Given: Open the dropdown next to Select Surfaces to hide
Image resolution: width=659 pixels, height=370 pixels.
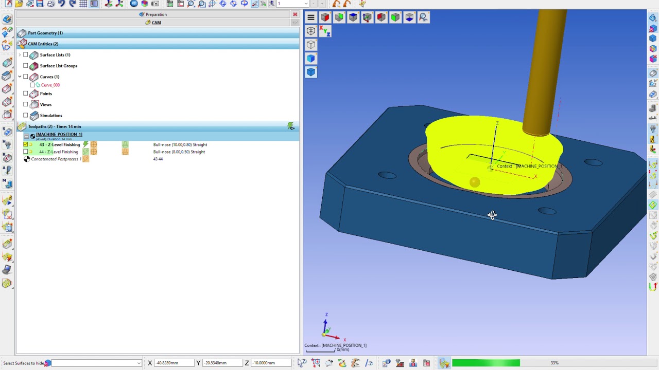Looking at the screenshot, I should pyautogui.click(x=138, y=363).
